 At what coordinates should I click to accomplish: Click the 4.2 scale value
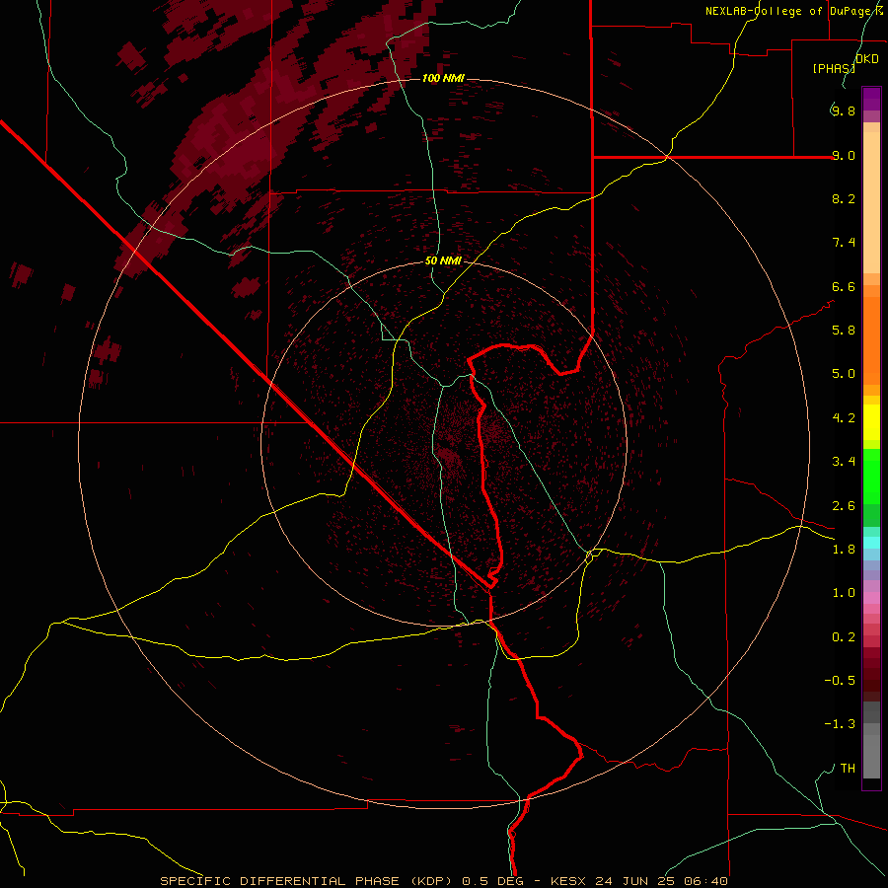point(844,418)
